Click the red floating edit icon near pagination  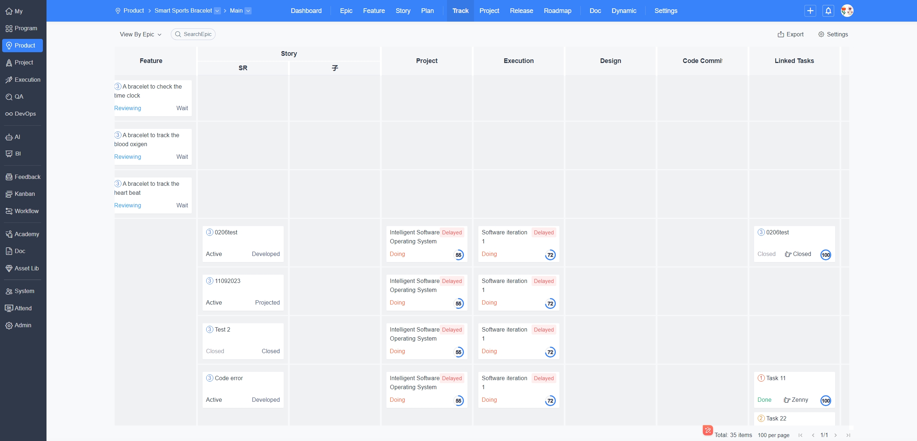(x=708, y=430)
